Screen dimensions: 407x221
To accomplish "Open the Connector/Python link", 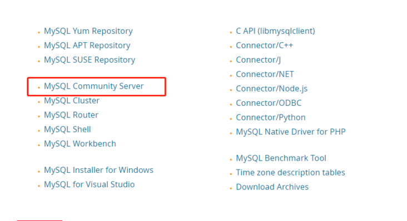I will 271,117.
